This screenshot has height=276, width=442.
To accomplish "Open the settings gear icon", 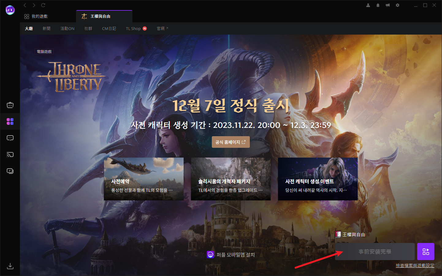I will [398, 5].
